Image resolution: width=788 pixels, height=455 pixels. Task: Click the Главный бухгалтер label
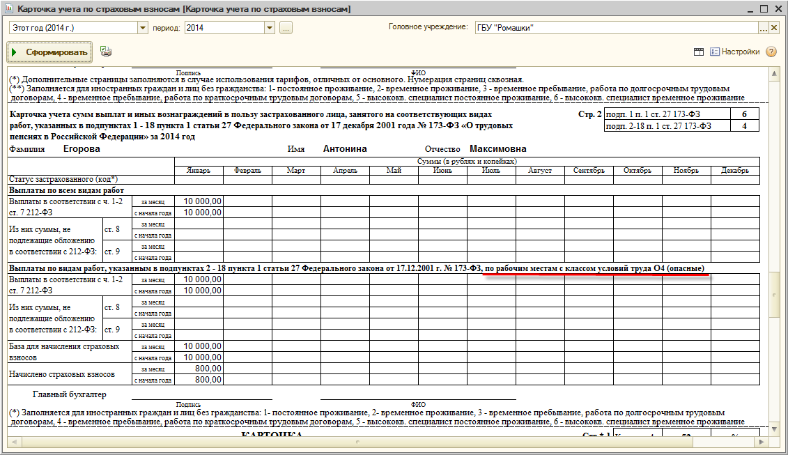70,394
